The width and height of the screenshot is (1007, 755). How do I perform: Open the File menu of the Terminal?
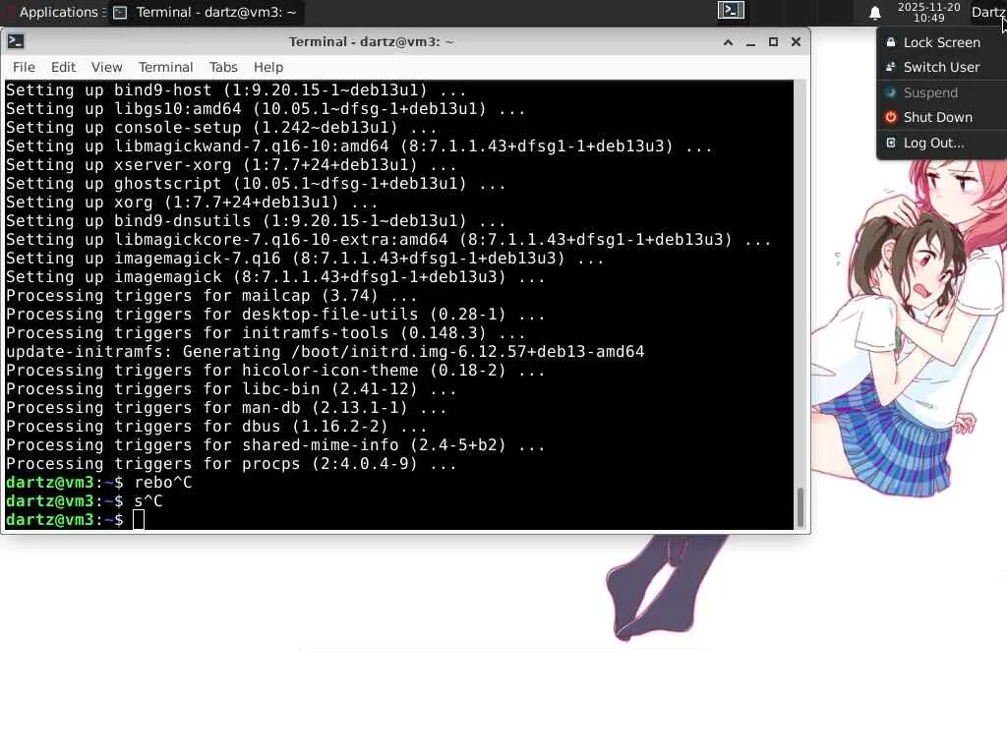tap(24, 67)
